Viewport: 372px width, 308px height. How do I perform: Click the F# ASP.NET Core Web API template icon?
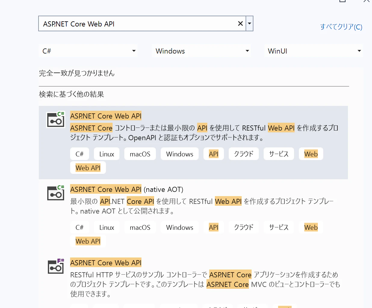click(56, 266)
